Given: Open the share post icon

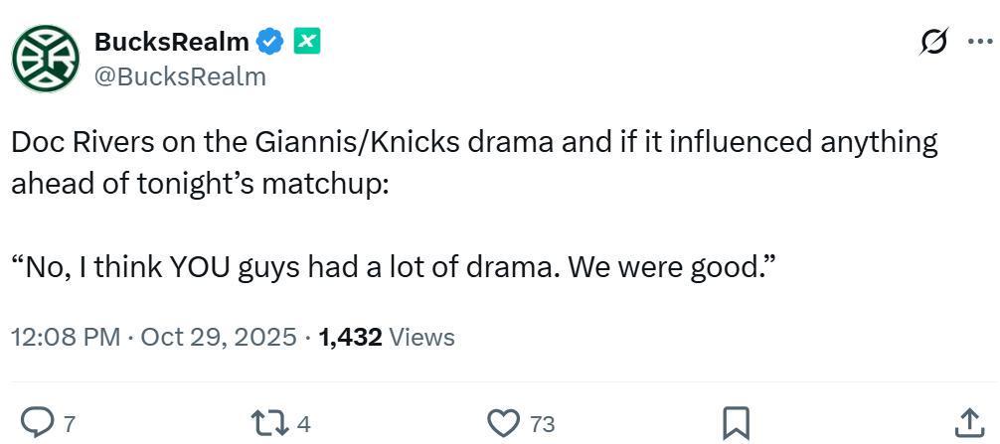Looking at the screenshot, I should click(x=968, y=423).
